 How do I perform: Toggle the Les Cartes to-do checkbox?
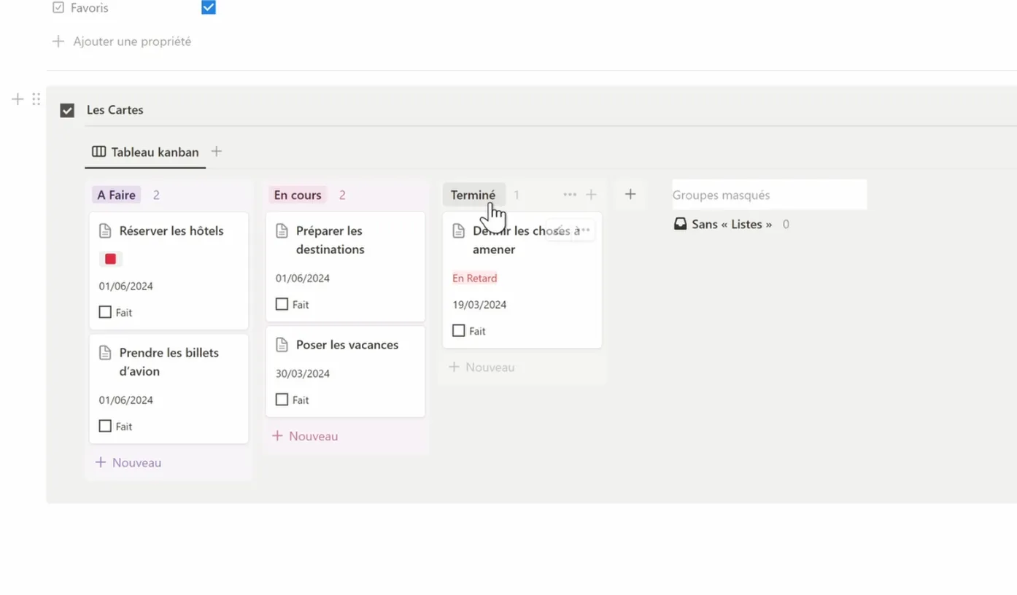[67, 110]
